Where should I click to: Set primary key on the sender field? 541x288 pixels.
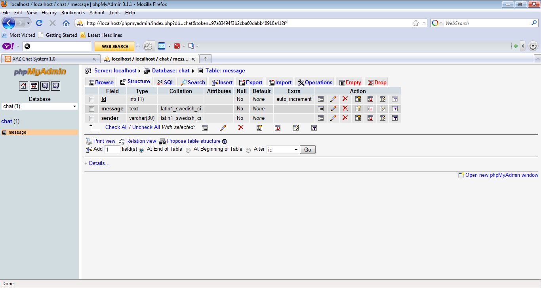click(358, 118)
